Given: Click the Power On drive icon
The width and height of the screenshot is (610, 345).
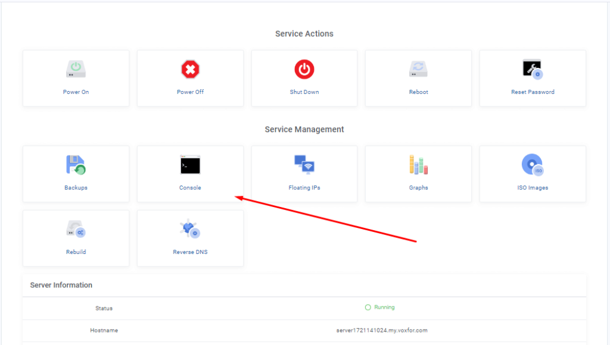Looking at the screenshot, I should pyautogui.click(x=76, y=70).
